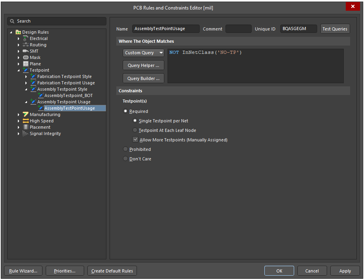This screenshot has width=364, height=280.
Task: Select the Prohibited radio button
Action: click(125, 149)
